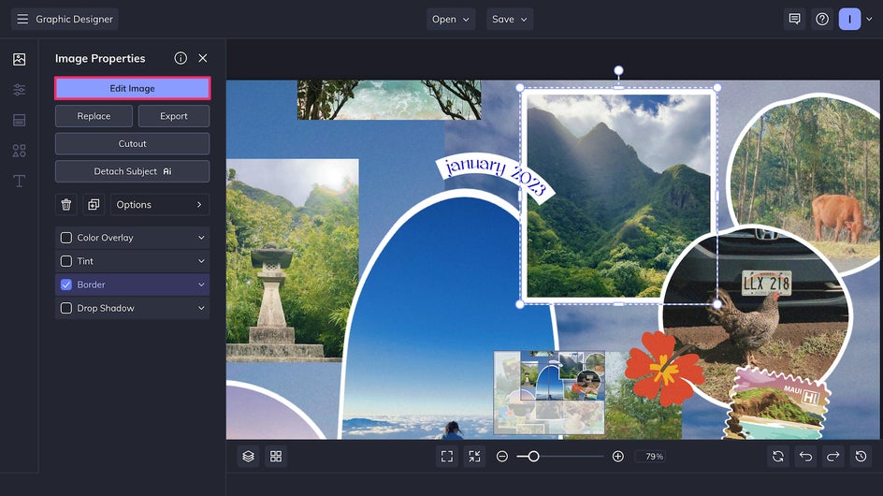883x496 pixels.
Task: Open the Options submenu
Action: [x=160, y=205]
